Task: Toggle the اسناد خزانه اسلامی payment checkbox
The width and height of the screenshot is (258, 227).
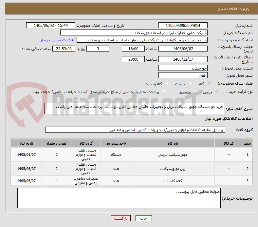Action: (164, 91)
